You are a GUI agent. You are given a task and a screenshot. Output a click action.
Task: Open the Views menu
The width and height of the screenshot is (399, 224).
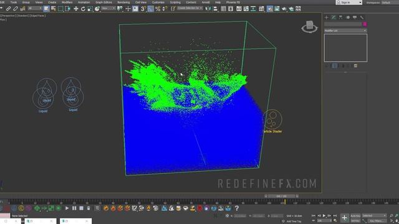click(x=39, y=2)
